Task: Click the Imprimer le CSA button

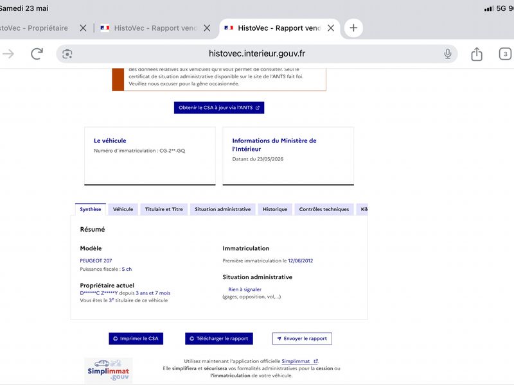Action: 136,339
